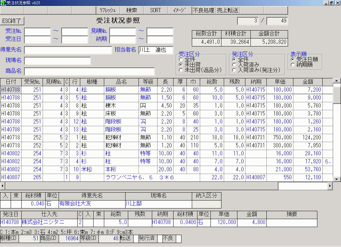Click the 12,100 amount cell
The height and width of the screenshot is (247, 341).
(x=308, y=177)
